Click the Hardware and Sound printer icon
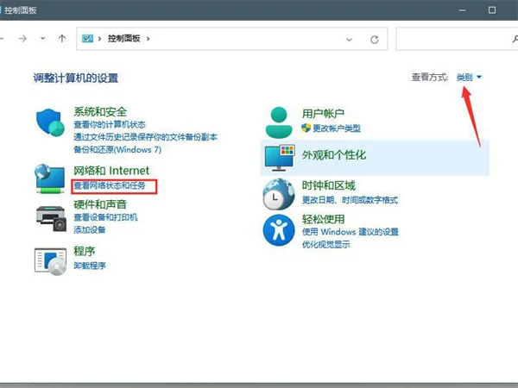 pos(51,219)
